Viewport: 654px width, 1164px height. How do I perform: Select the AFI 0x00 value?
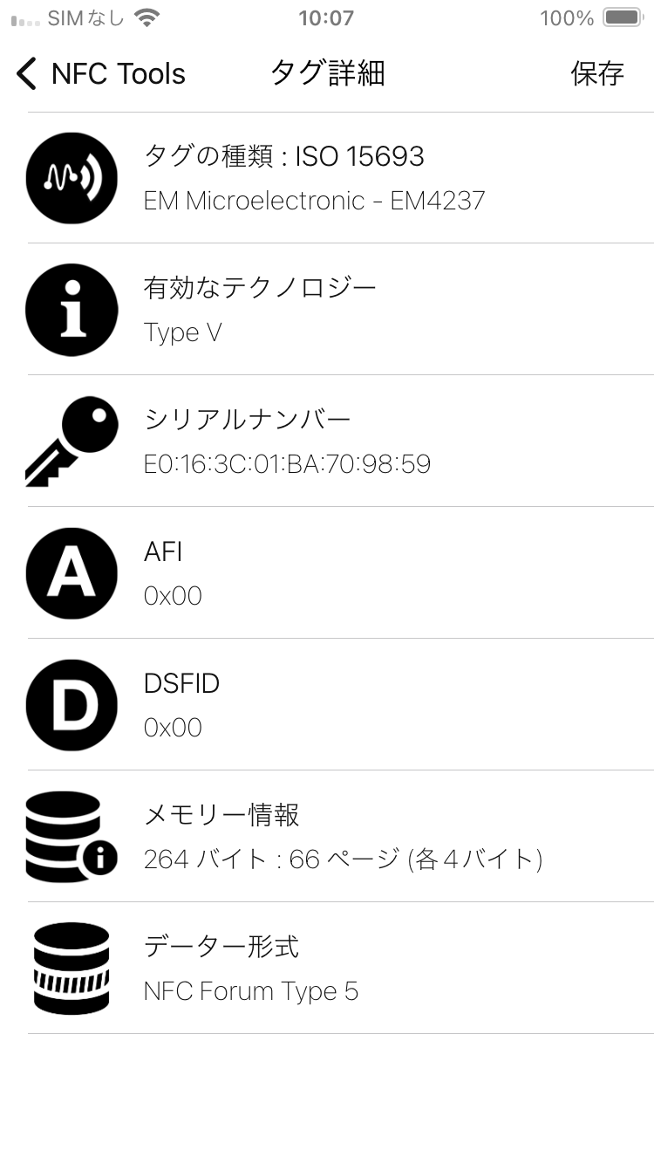pyautogui.click(x=173, y=596)
